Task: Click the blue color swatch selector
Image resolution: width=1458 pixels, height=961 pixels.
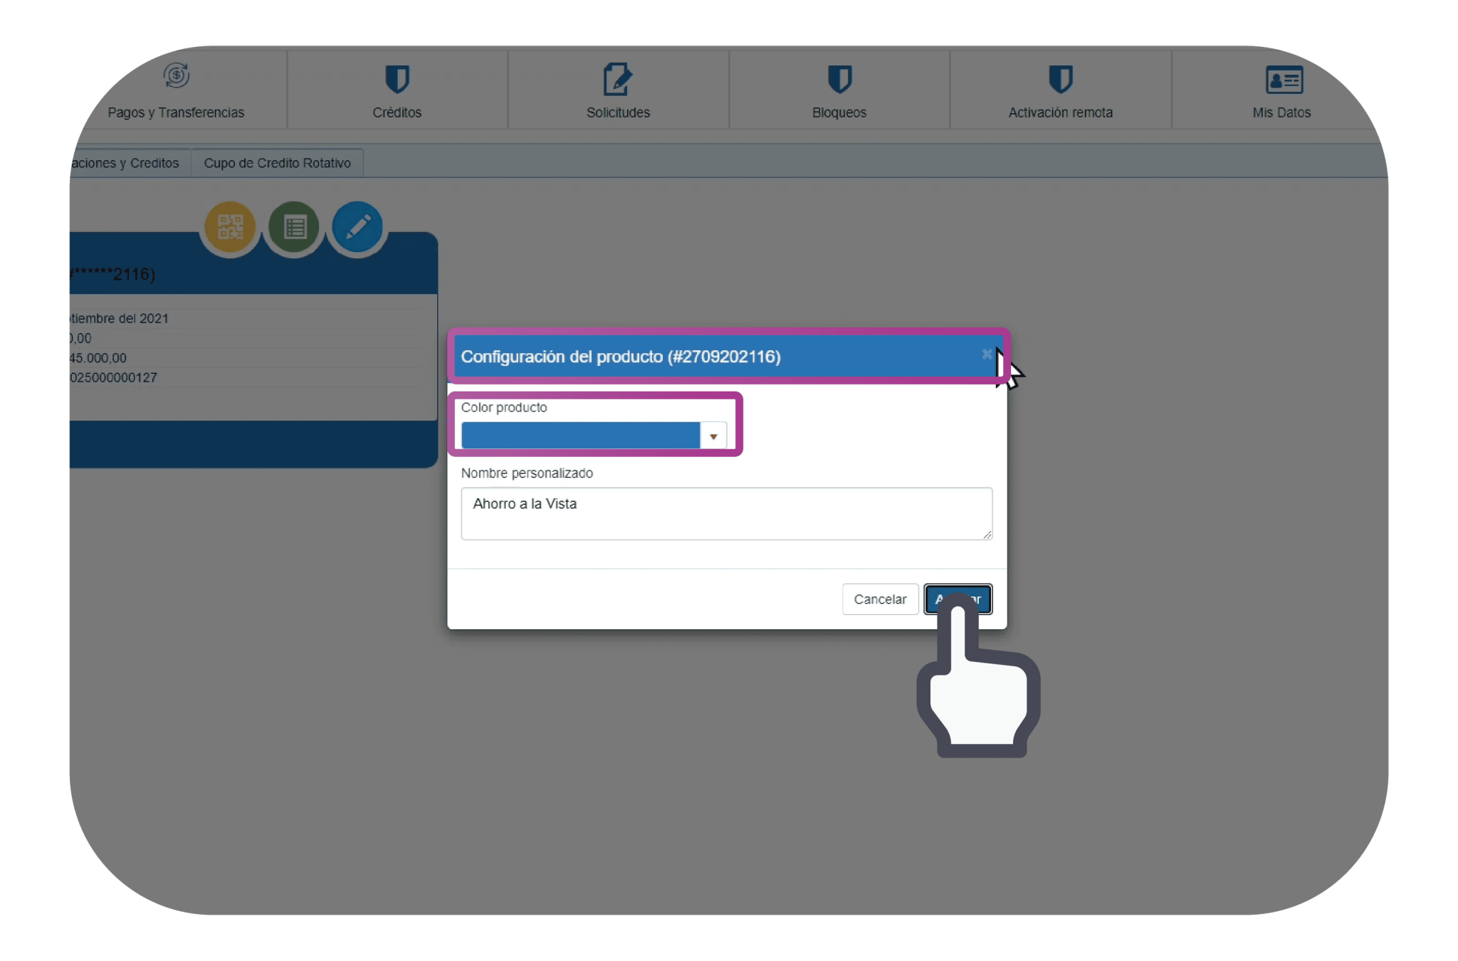Action: click(x=580, y=436)
